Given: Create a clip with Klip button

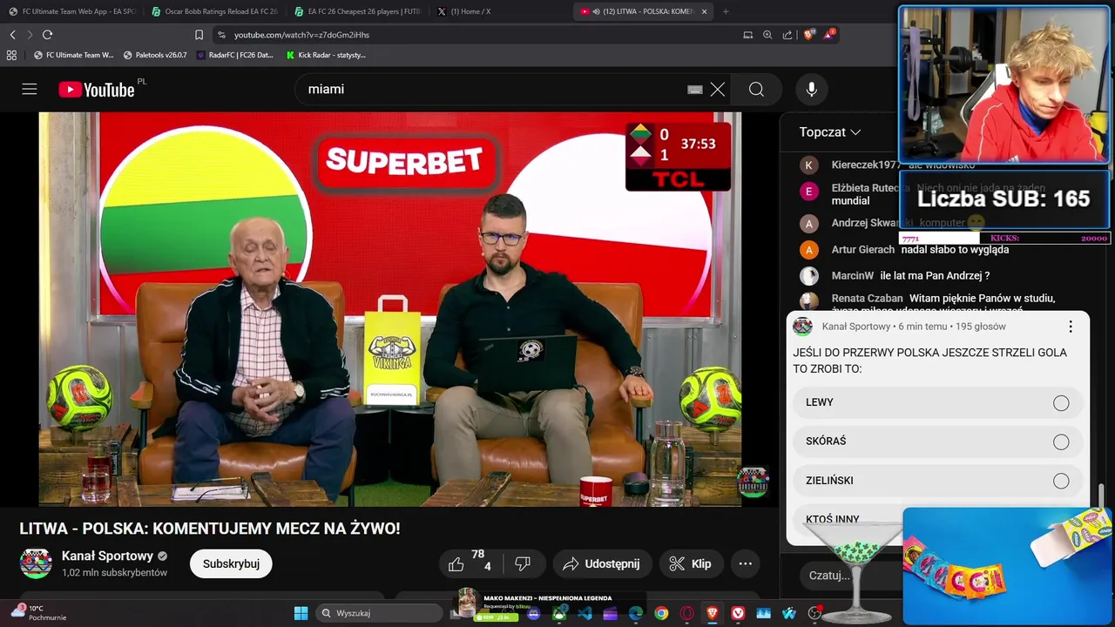Looking at the screenshot, I should tap(691, 563).
